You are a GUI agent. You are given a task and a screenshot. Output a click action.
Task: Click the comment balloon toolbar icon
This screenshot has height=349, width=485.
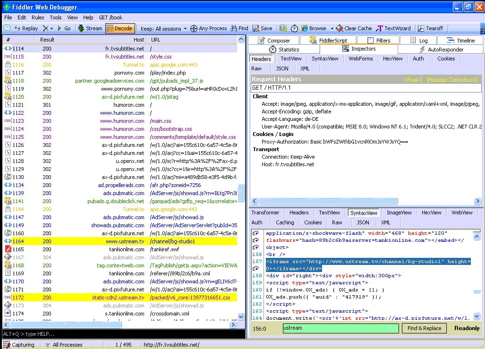pos(7,28)
